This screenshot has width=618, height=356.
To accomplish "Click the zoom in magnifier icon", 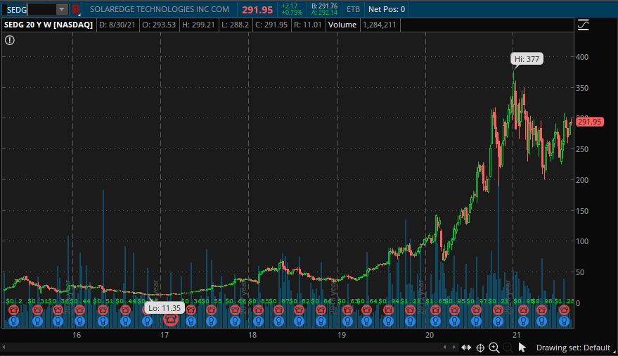I will [x=494, y=348].
